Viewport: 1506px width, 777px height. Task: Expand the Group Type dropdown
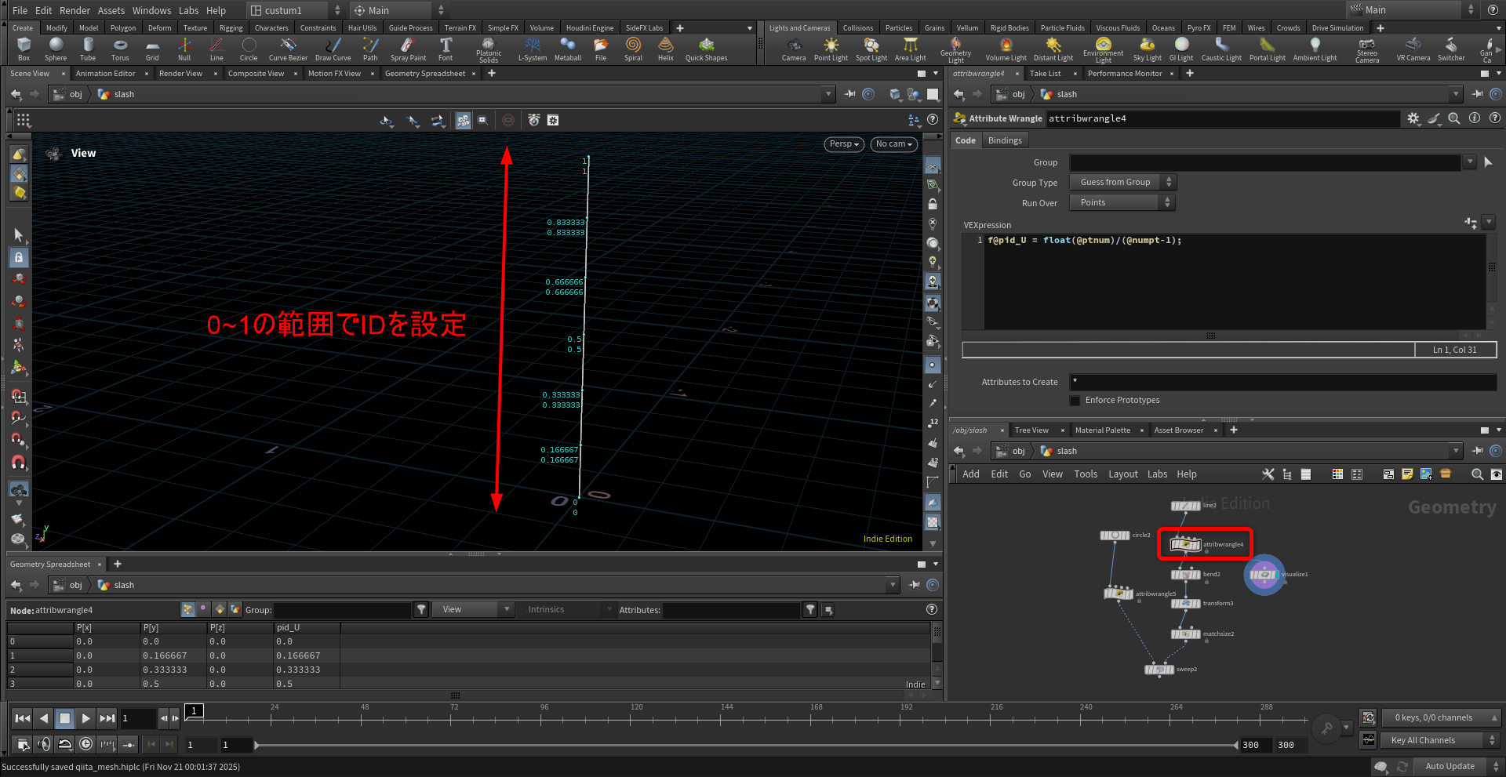pos(1122,183)
